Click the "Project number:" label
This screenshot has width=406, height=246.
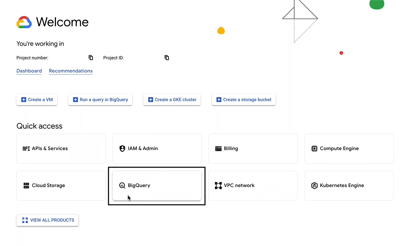click(32, 58)
